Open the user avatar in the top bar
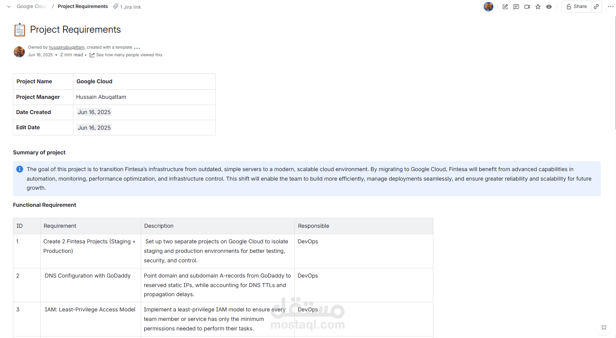This screenshot has height=338, width=616. (489, 6)
